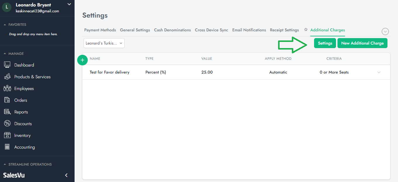This screenshot has width=398, height=182.
Task: Collapse the sidebar with left arrow
Action: click(66, 175)
